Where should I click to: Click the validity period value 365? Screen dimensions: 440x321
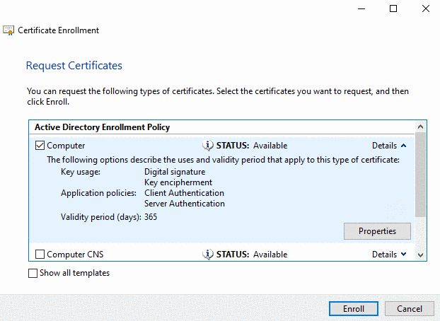151,217
